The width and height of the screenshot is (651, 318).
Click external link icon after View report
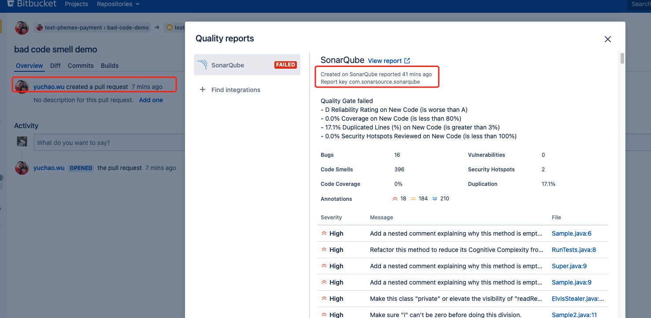pos(407,61)
